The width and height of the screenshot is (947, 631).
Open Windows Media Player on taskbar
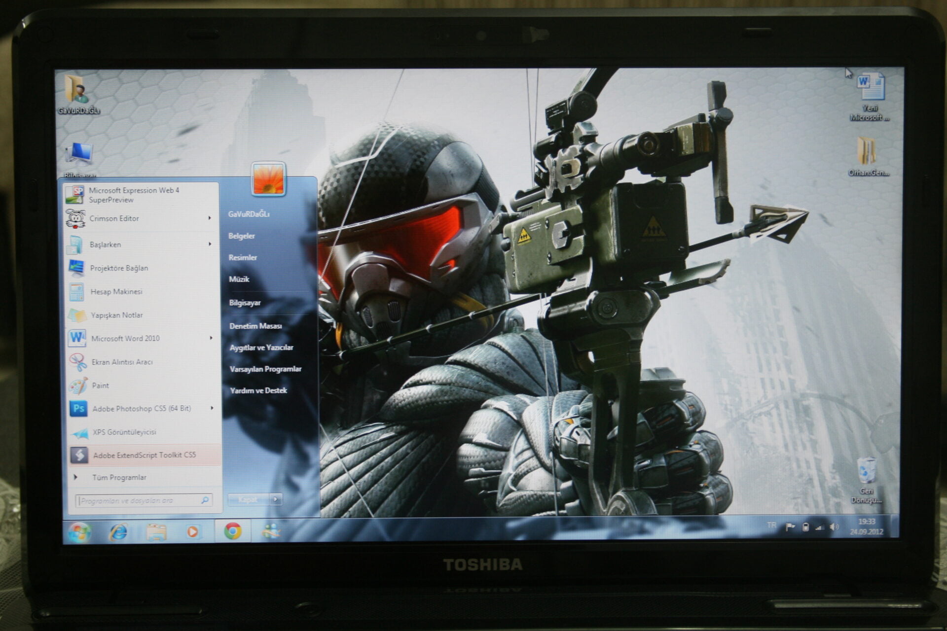click(193, 532)
